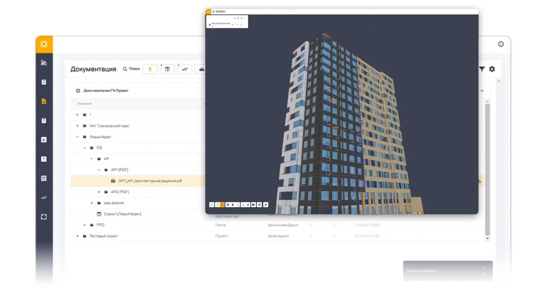Open the statistics chart icon in sidebar
540x302 pixels.
pos(44,140)
